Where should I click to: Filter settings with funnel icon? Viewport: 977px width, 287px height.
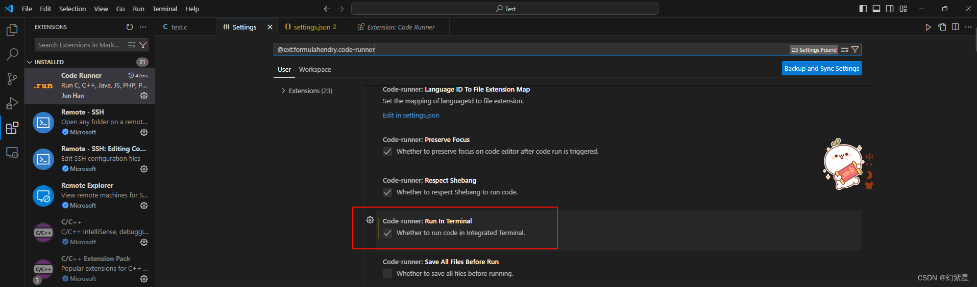tap(855, 50)
